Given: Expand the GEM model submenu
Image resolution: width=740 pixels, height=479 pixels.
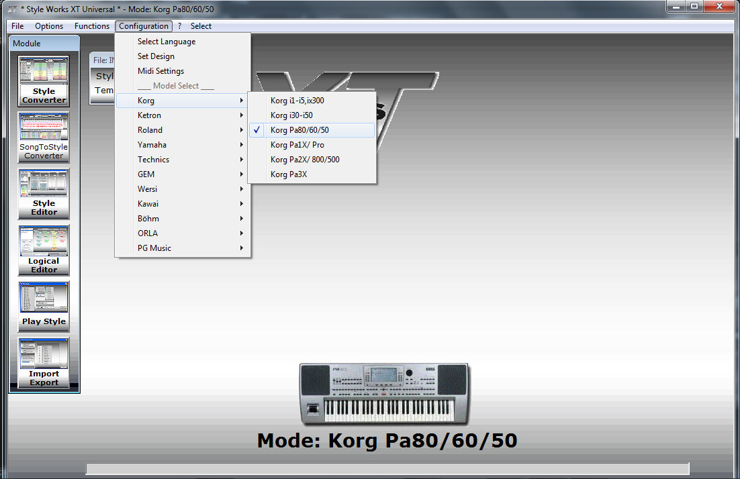Looking at the screenshot, I should [183, 174].
